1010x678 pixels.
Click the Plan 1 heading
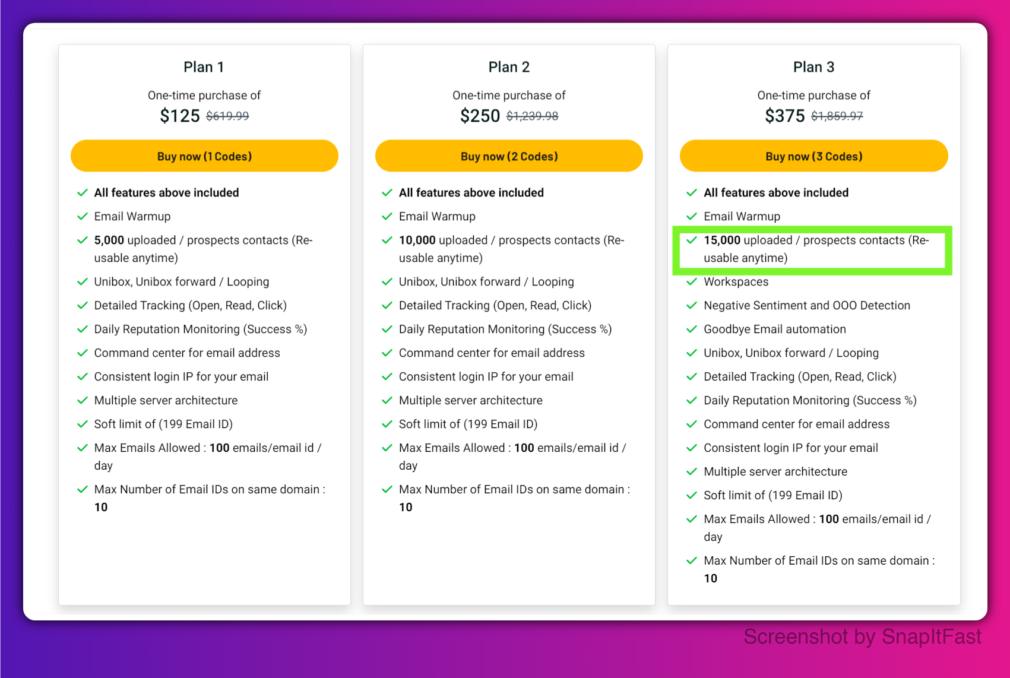coord(204,67)
